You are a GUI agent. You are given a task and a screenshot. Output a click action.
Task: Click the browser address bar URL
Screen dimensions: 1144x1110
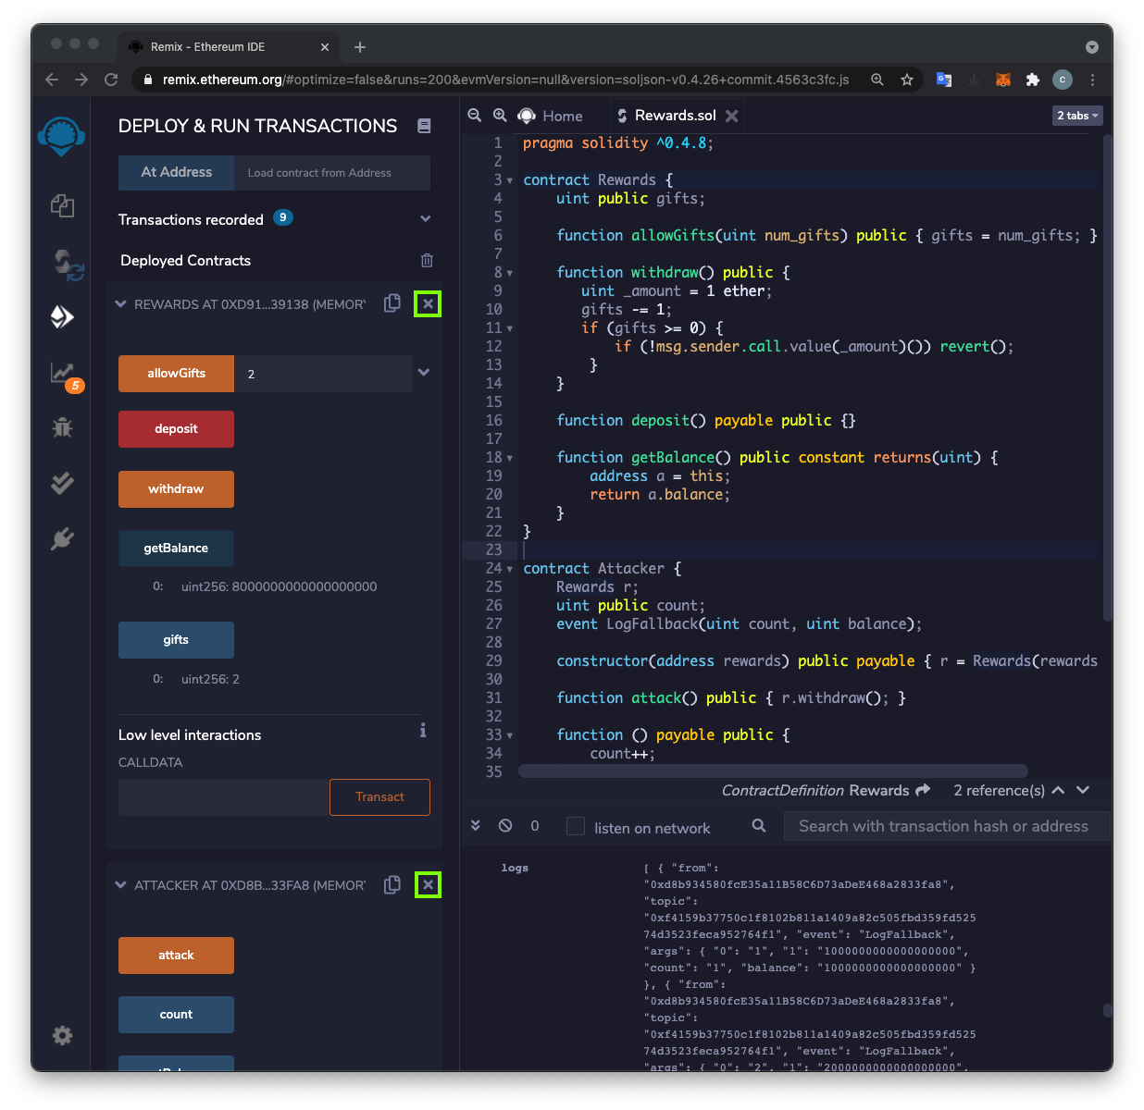pyautogui.click(x=505, y=80)
